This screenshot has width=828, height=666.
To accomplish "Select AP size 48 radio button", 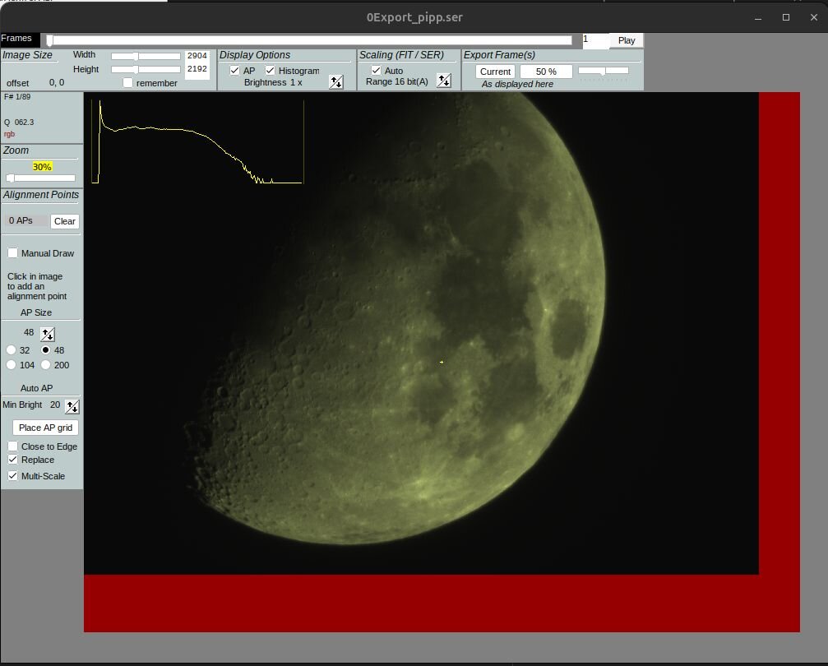I will click(46, 350).
